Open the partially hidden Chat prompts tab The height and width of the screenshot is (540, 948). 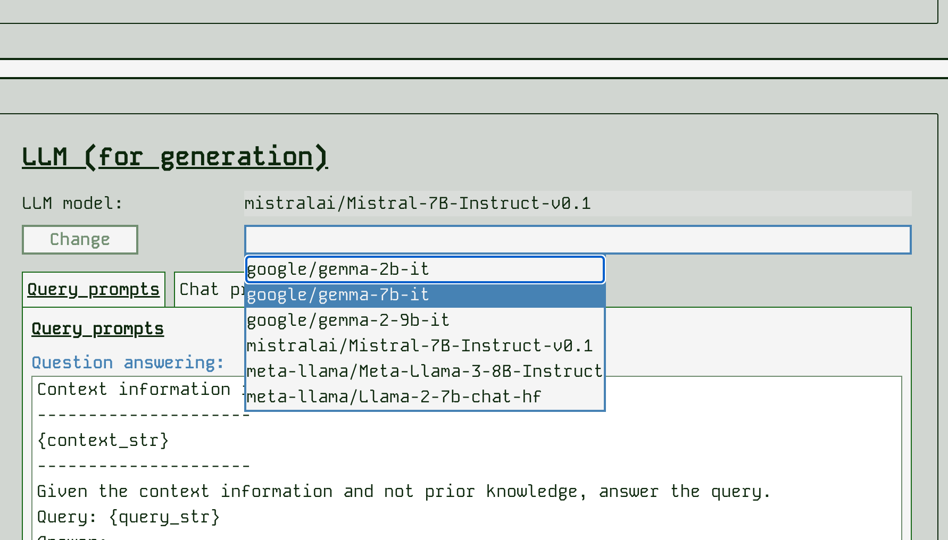209,290
